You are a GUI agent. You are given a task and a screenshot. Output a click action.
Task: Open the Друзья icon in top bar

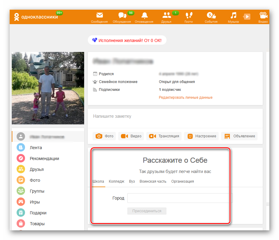(x=166, y=16)
